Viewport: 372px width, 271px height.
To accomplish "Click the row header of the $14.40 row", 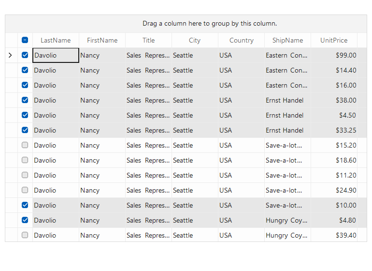I will click(12, 70).
